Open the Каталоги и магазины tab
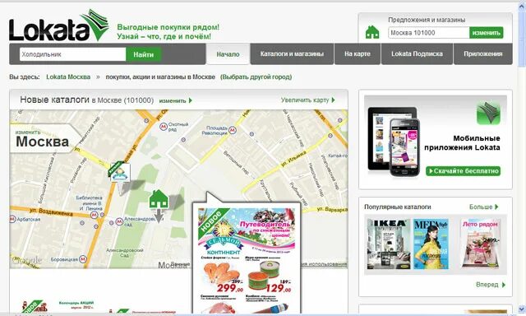Viewport: 526px width, 316px height. pyautogui.click(x=292, y=53)
